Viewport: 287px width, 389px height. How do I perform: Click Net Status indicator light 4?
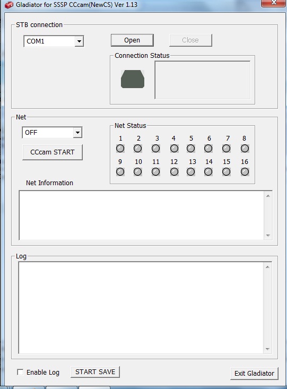[174, 149]
